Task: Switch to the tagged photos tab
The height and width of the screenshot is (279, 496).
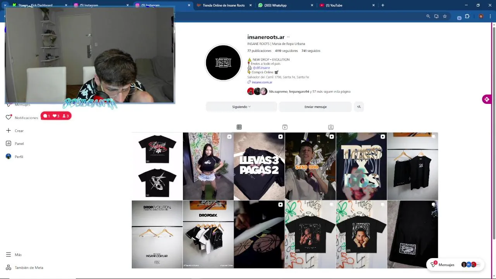Action: click(x=331, y=127)
